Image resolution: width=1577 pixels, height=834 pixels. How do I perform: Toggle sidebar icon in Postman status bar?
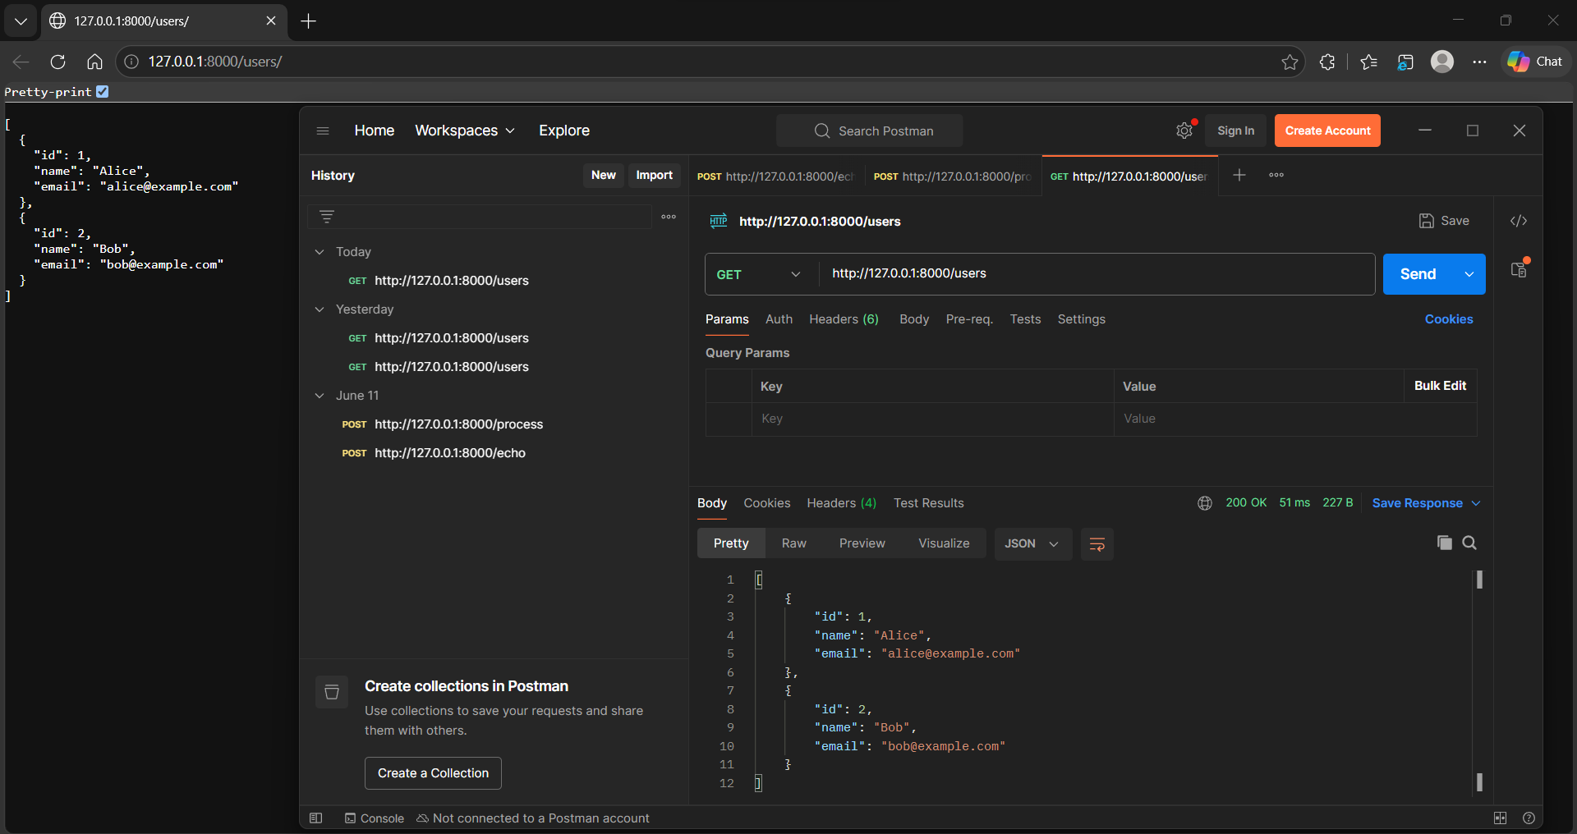pos(315,818)
